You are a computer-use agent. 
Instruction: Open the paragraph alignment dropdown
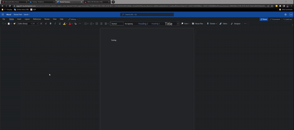[x=106, y=24]
